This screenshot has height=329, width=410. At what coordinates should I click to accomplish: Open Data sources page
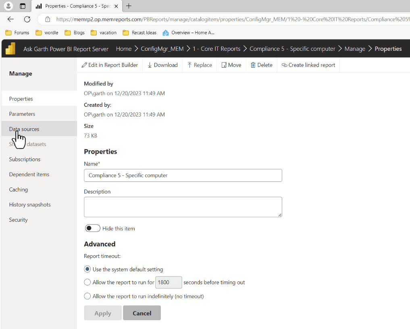click(x=39, y=129)
